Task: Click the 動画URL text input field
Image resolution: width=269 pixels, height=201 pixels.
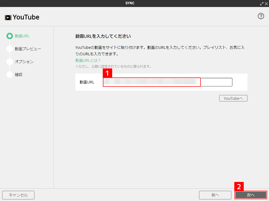Action: [x=168, y=82]
